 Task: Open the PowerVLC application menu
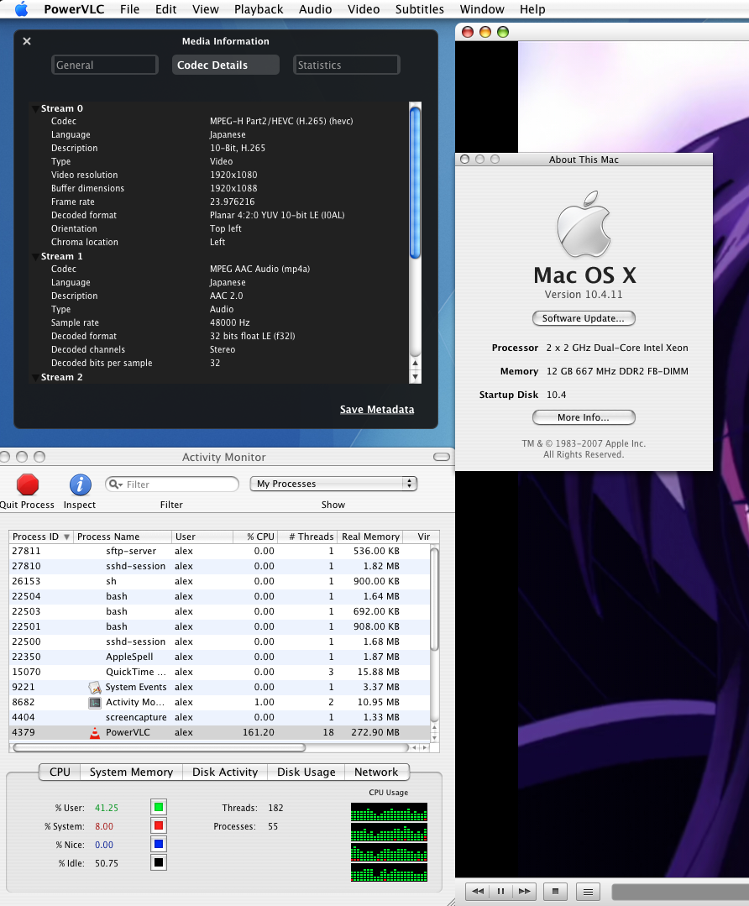coord(74,9)
